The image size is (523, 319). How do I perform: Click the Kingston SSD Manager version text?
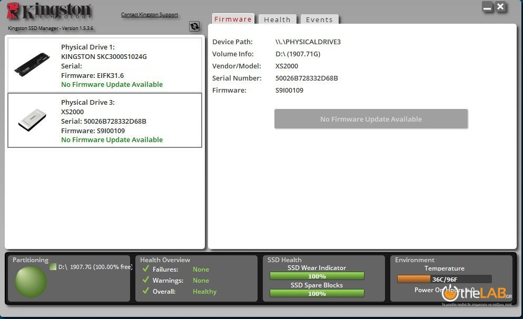point(51,28)
